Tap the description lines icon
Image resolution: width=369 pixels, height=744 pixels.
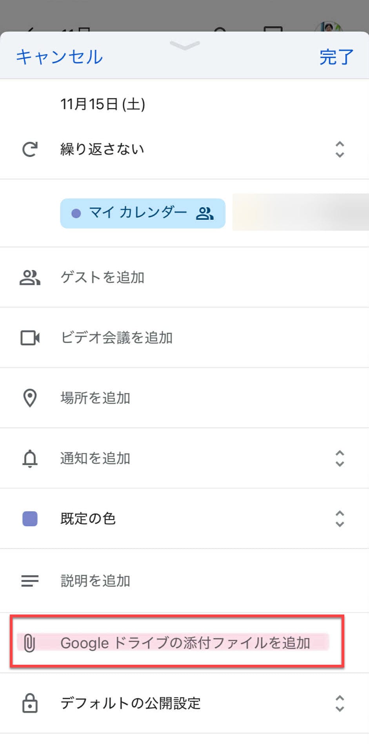30,580
